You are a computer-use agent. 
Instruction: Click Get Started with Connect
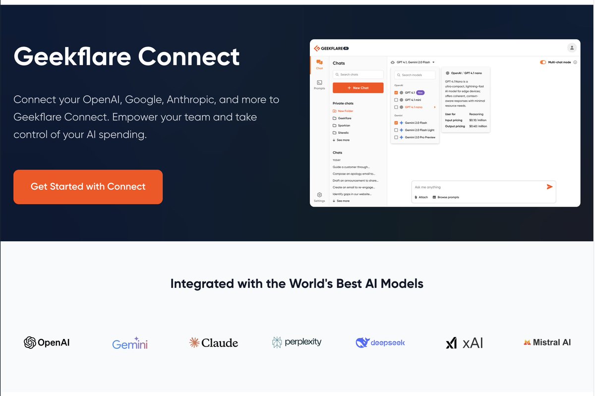pyautogui.click(x=88, y=187)
